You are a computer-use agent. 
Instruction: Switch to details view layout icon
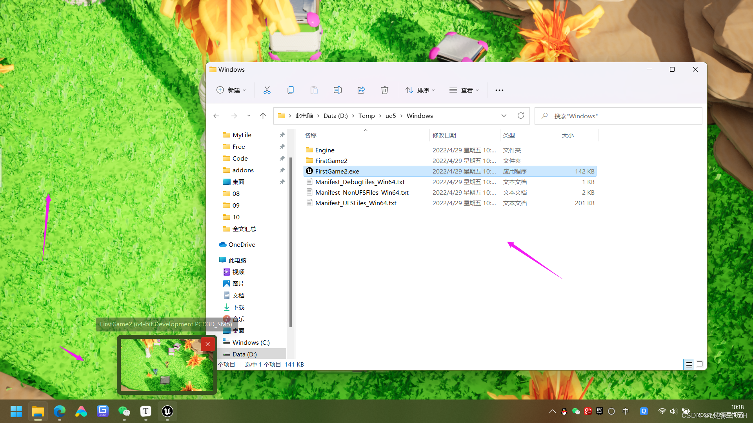689,364
